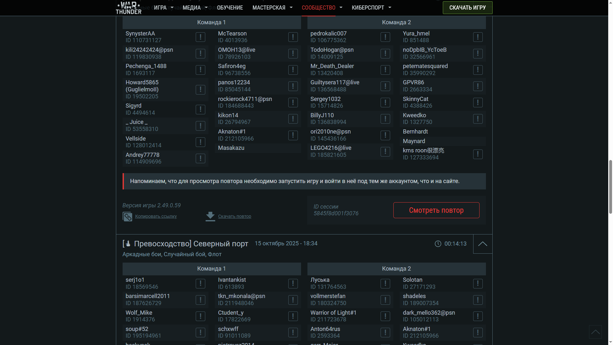Open the ОБУЧЕНИЕ menu item
Image resolution: width=613 pixels, height=345 pixels.
click(230, 8)
